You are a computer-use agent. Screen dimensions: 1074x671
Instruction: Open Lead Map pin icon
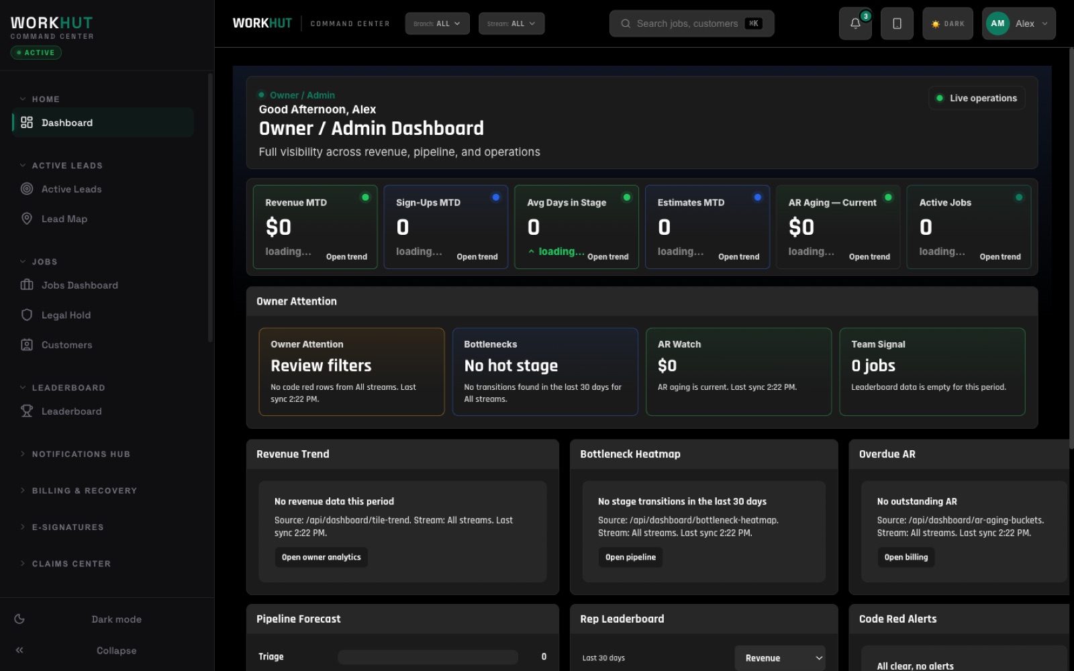pyautogui.click(x=27, y=219)
